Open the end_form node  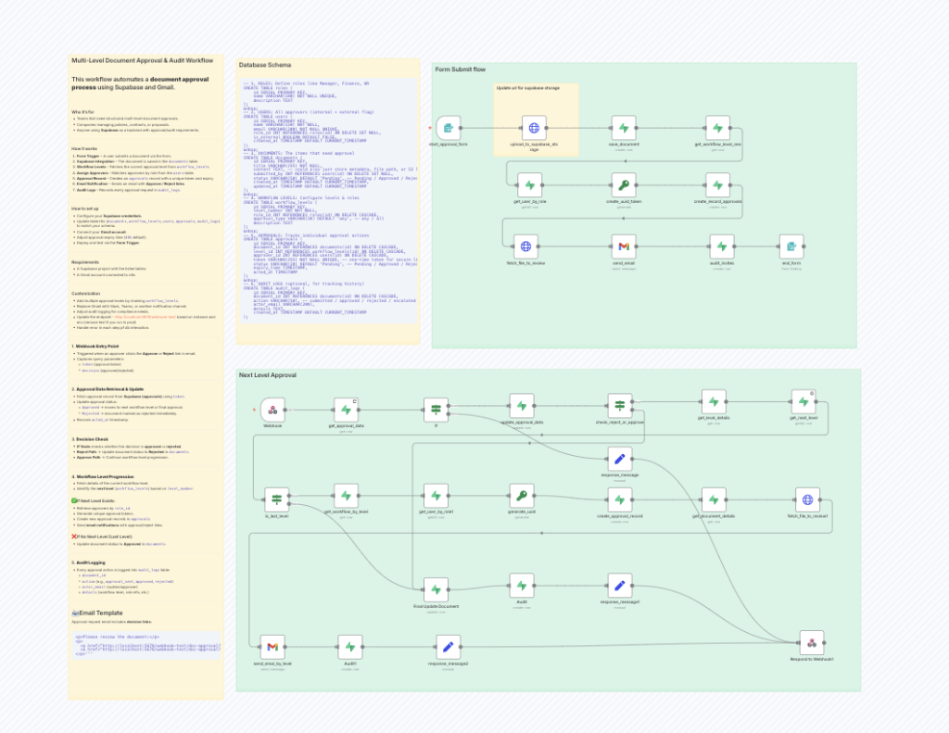click(x=791, y=246)
